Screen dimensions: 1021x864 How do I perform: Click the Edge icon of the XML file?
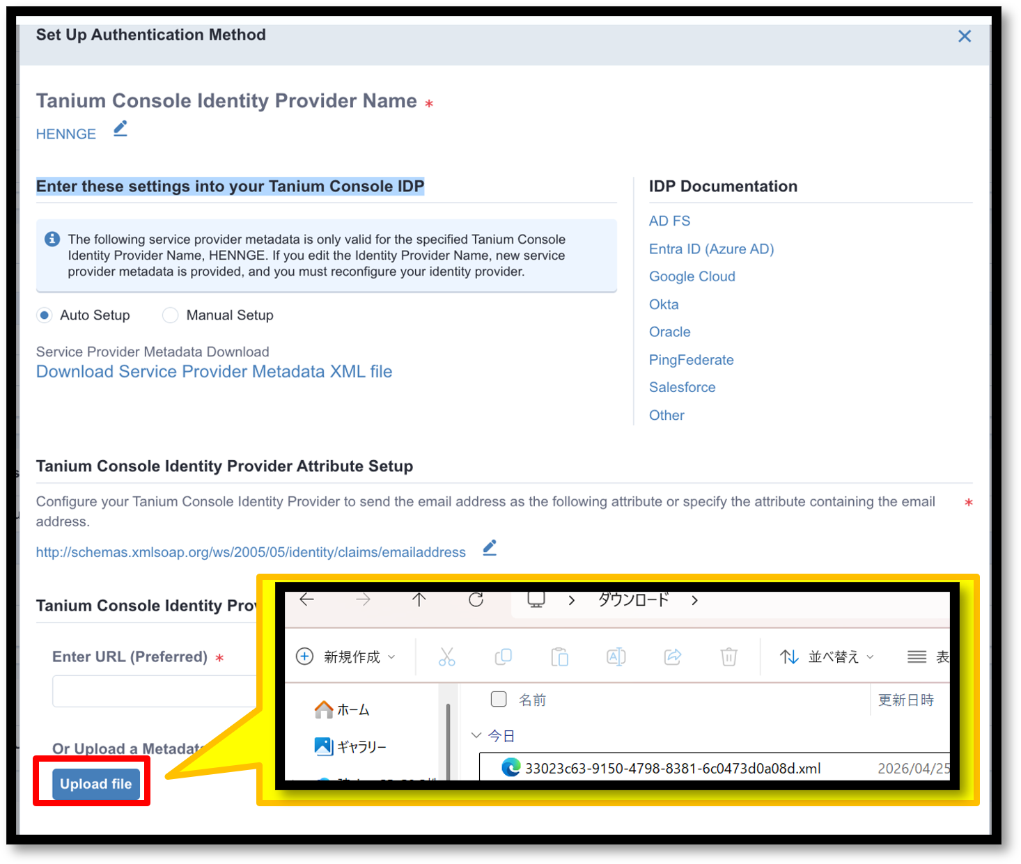[511, 767]
